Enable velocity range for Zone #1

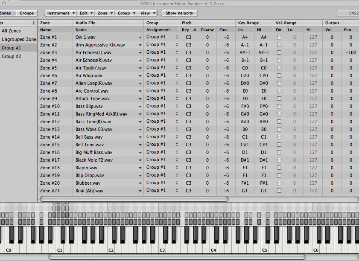point(279,37)
